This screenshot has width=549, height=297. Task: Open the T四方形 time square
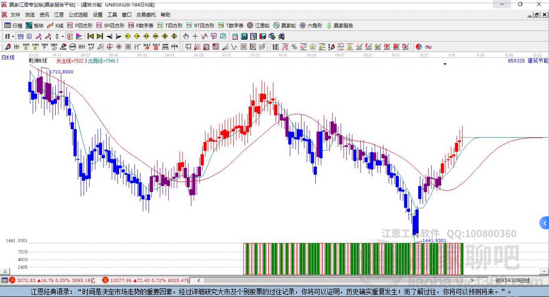(170, 26)
